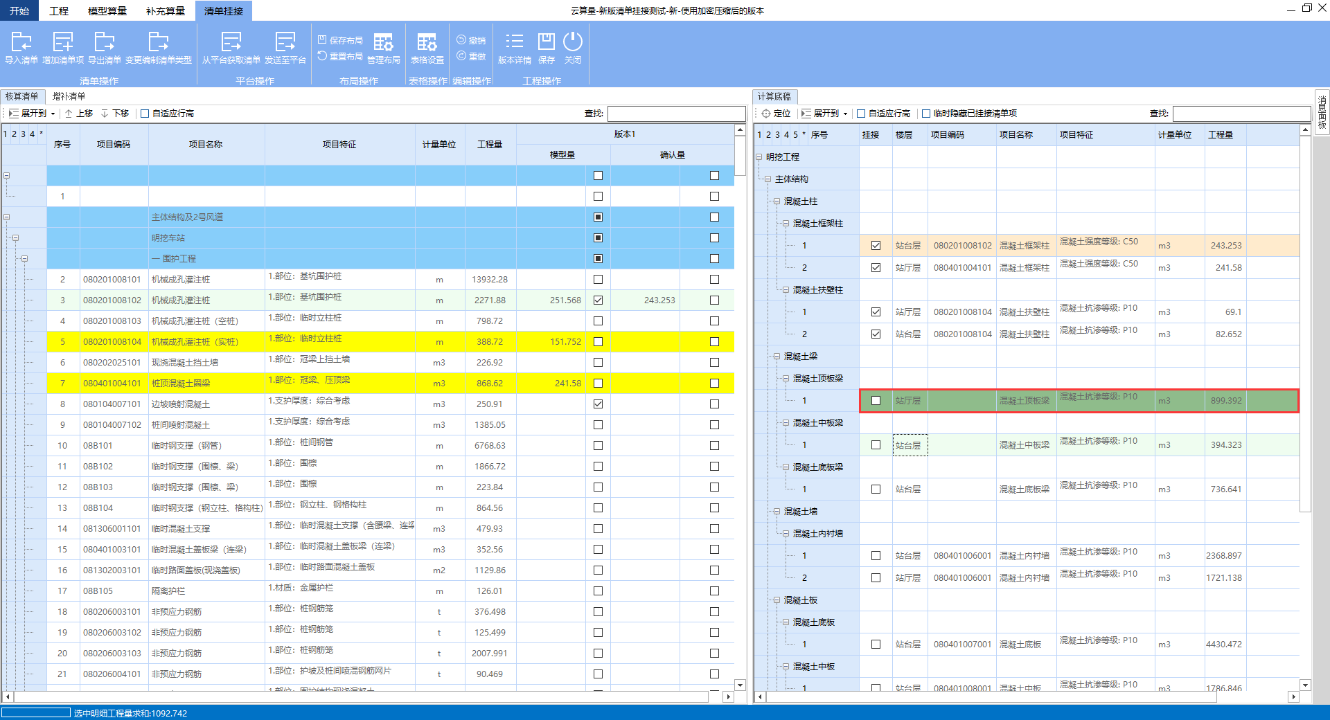Collapse 混凝土梁 tree node

coord(777,357)
